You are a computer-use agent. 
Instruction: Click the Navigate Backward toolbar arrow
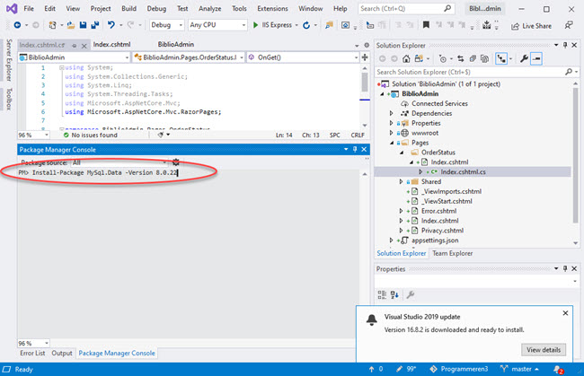pyautogui.click(x=17, y=25)
